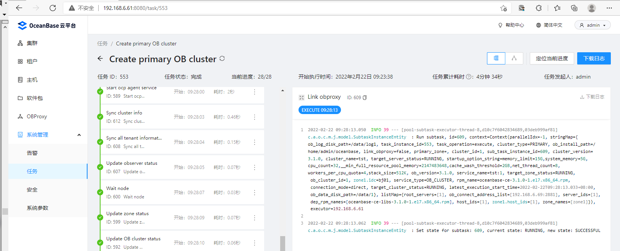Click 定位当前进度 button
The image size is (620, 251).
[x=552, y=58]
